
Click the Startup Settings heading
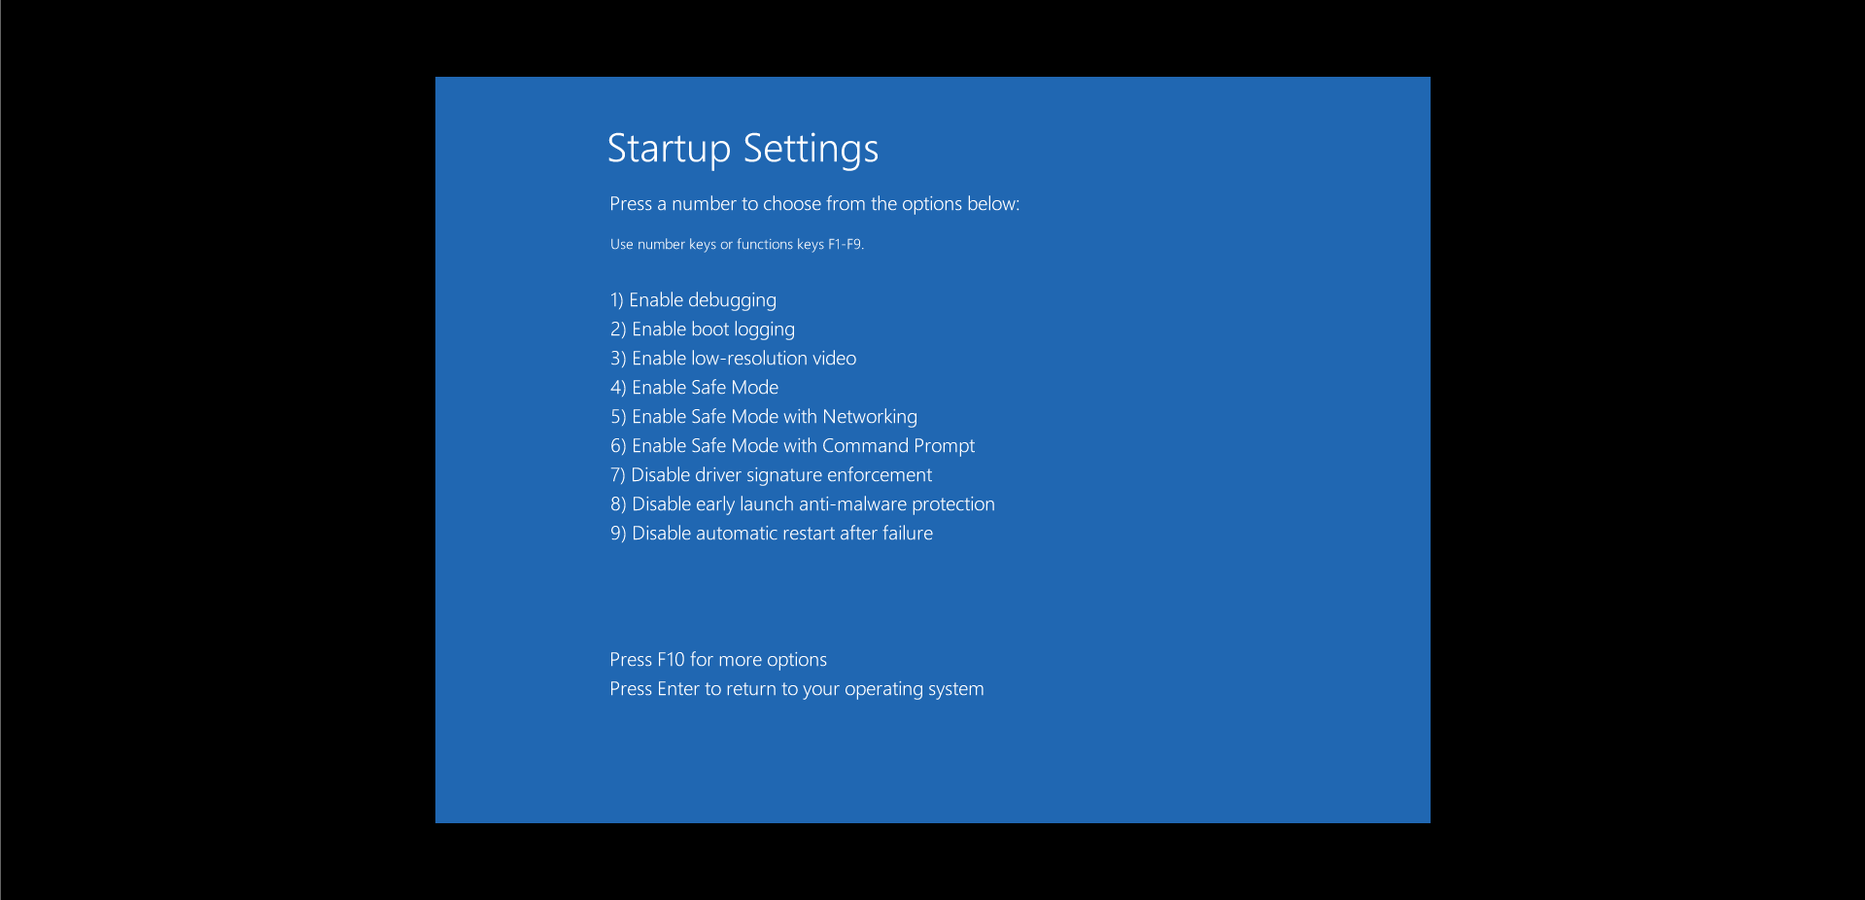(743, 149)
